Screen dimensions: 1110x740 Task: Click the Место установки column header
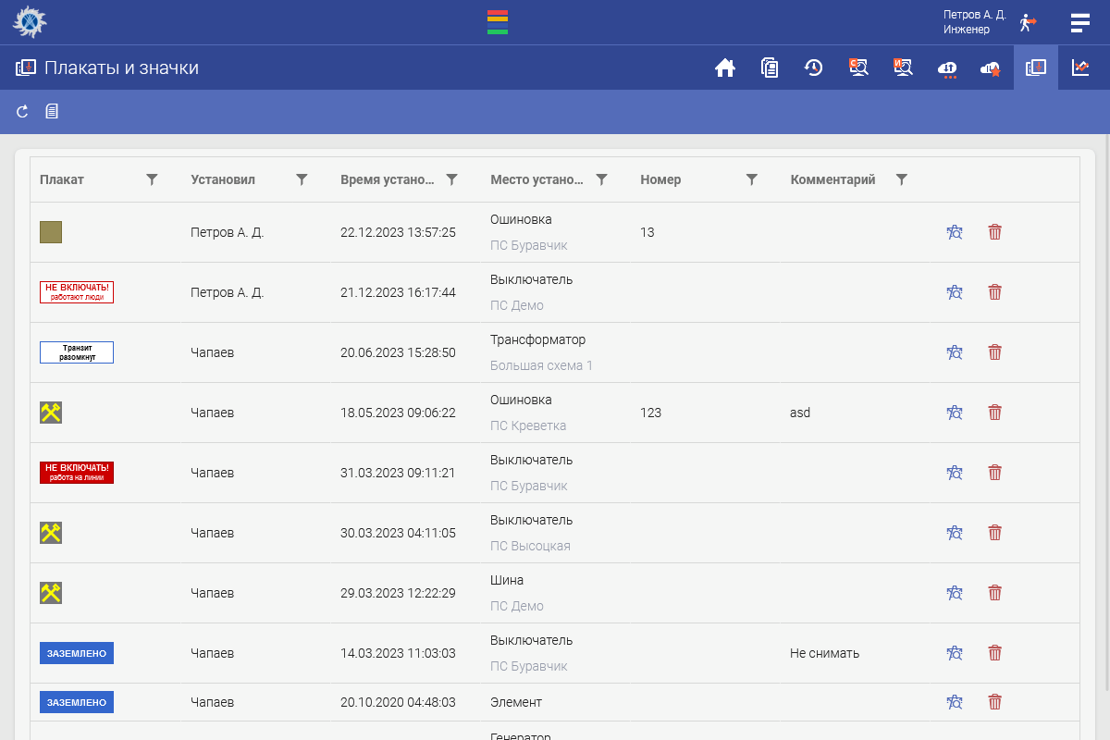tap(536, 179)
